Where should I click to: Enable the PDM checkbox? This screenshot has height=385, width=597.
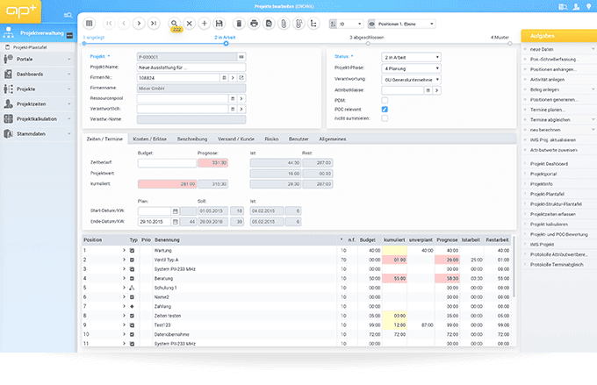(385, 99)
